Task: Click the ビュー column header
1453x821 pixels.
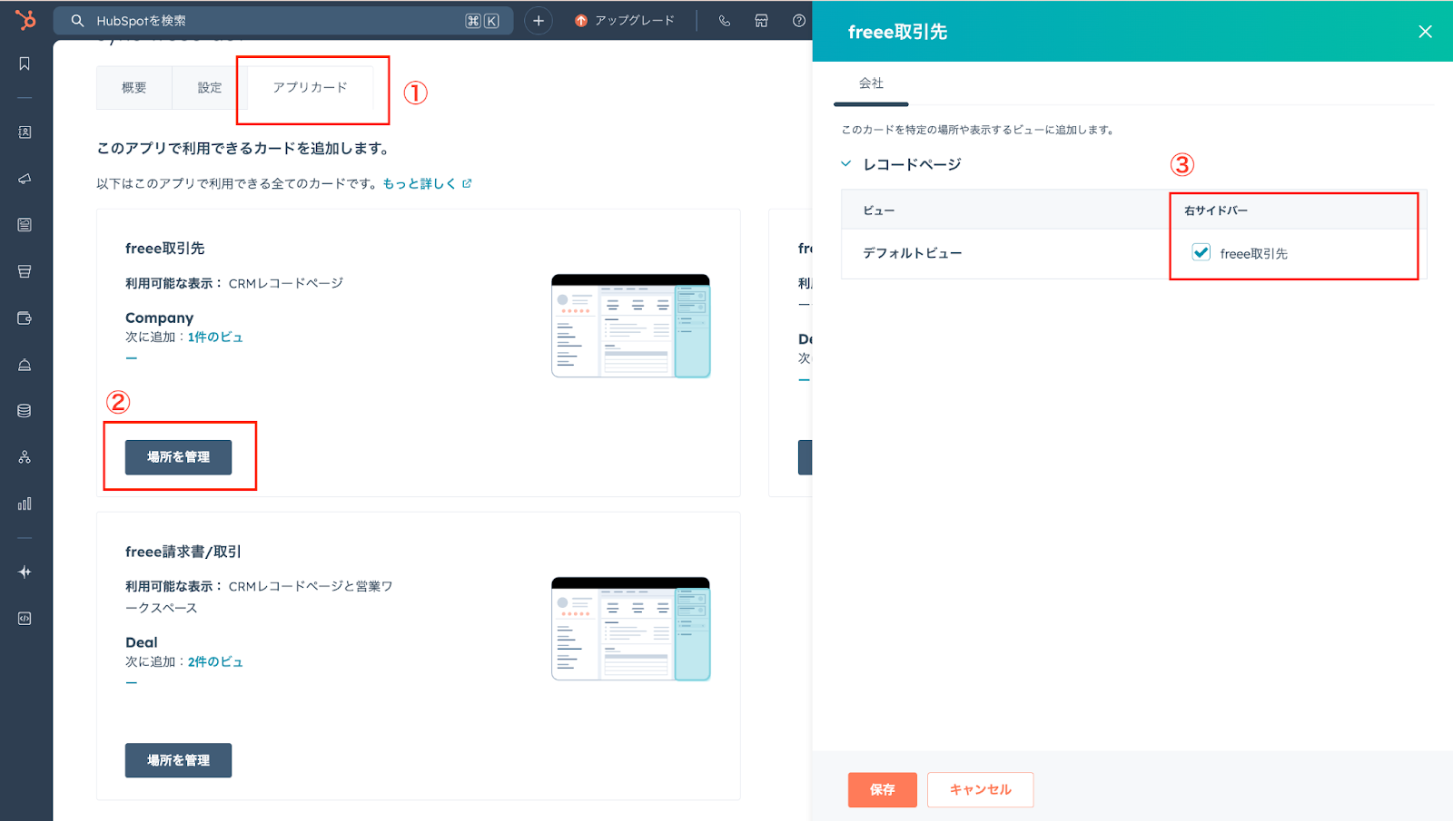Action: pos(879,210)
